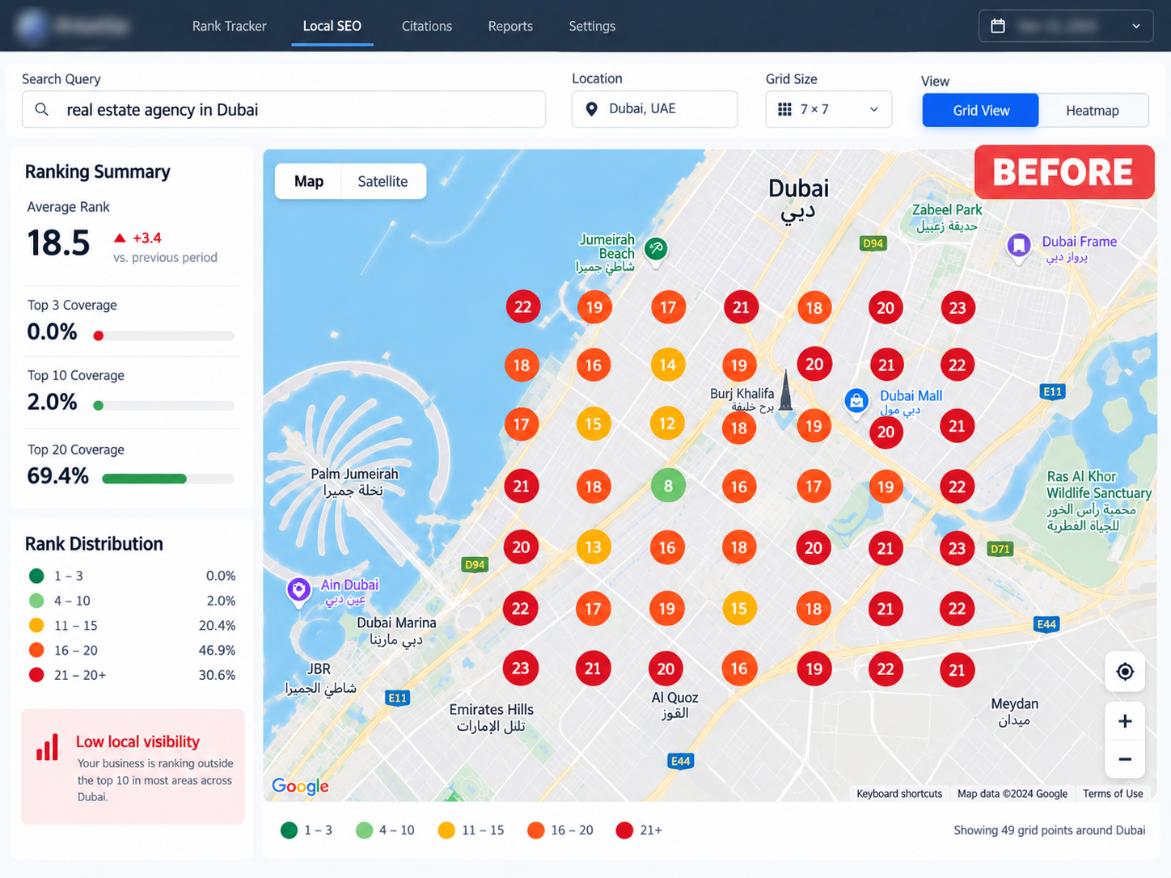Click Showing 49 grid points around Dubai
Image resolution: width=1171 pixels, height=878 pixels.
[x=1050, y=830]
